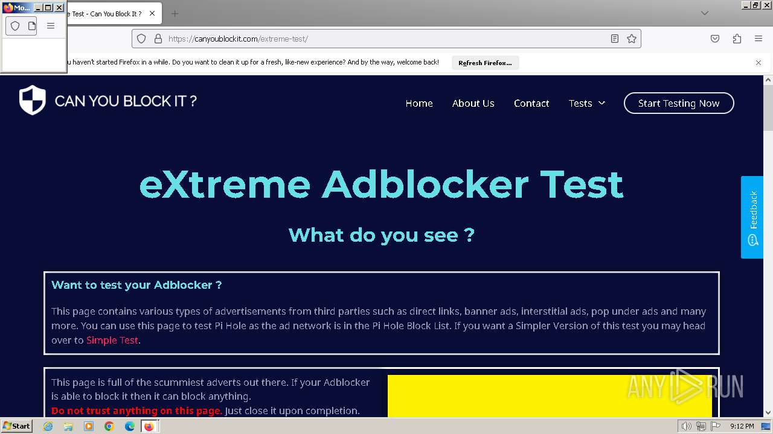The width and height of the screenshot is (773, 434).
Task: Dismiss the Refresh Firefox notification bar
Action: pyautogui.click(x=759, y=63)
